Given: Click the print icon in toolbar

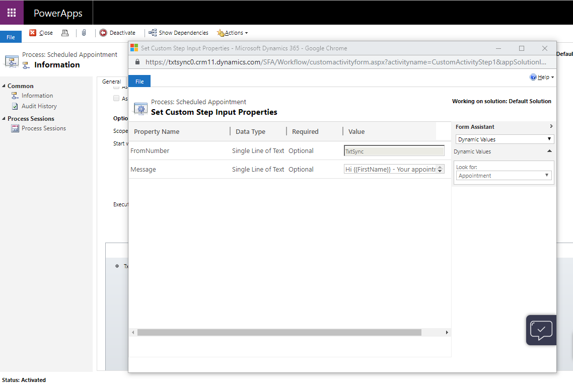Looking at the screenshot, I should 64,33.
